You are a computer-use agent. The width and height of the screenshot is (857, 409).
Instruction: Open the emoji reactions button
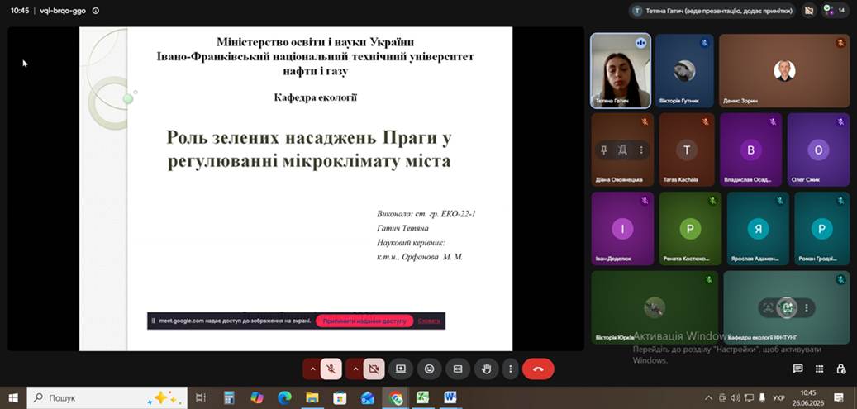coord(430,369)
